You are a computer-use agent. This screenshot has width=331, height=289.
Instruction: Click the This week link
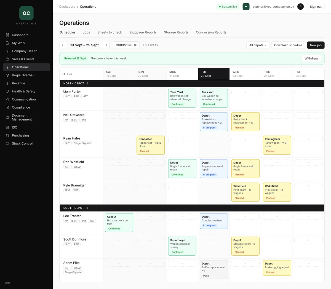[150, 45]
